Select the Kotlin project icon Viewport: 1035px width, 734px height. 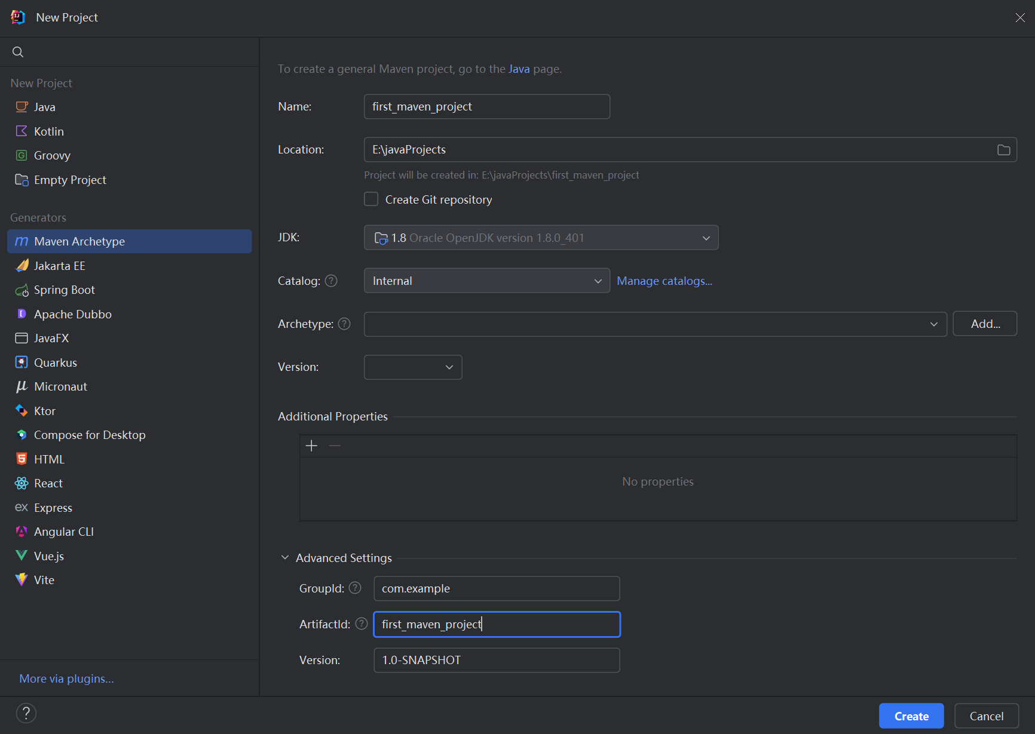coord(22,131)
